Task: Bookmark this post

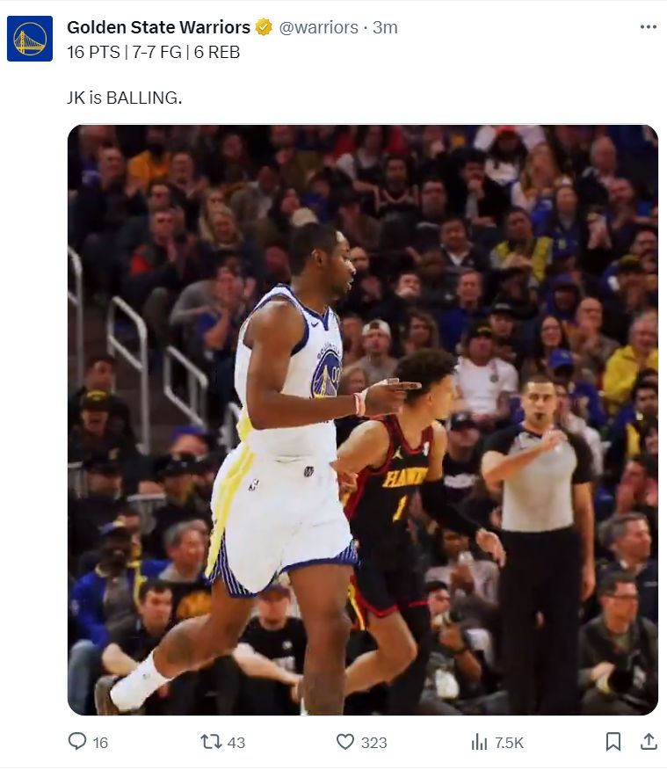Action: pos(613,742)
